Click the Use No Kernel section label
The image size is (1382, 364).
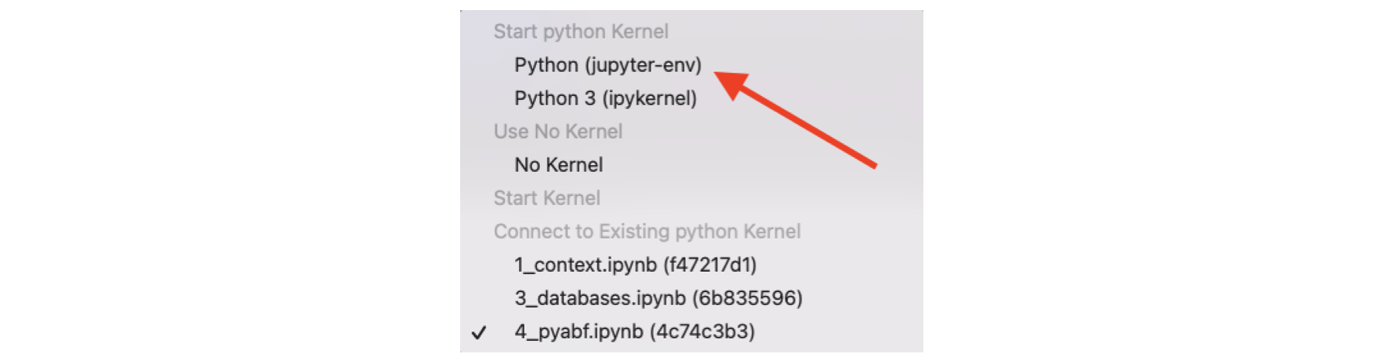coord(558,132)
